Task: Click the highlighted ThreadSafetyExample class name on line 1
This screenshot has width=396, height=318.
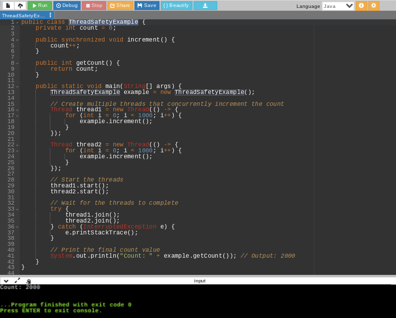Action: click(103, 22)
